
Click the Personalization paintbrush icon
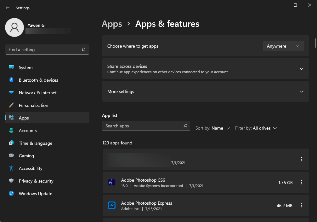click(x=11, y=105)
